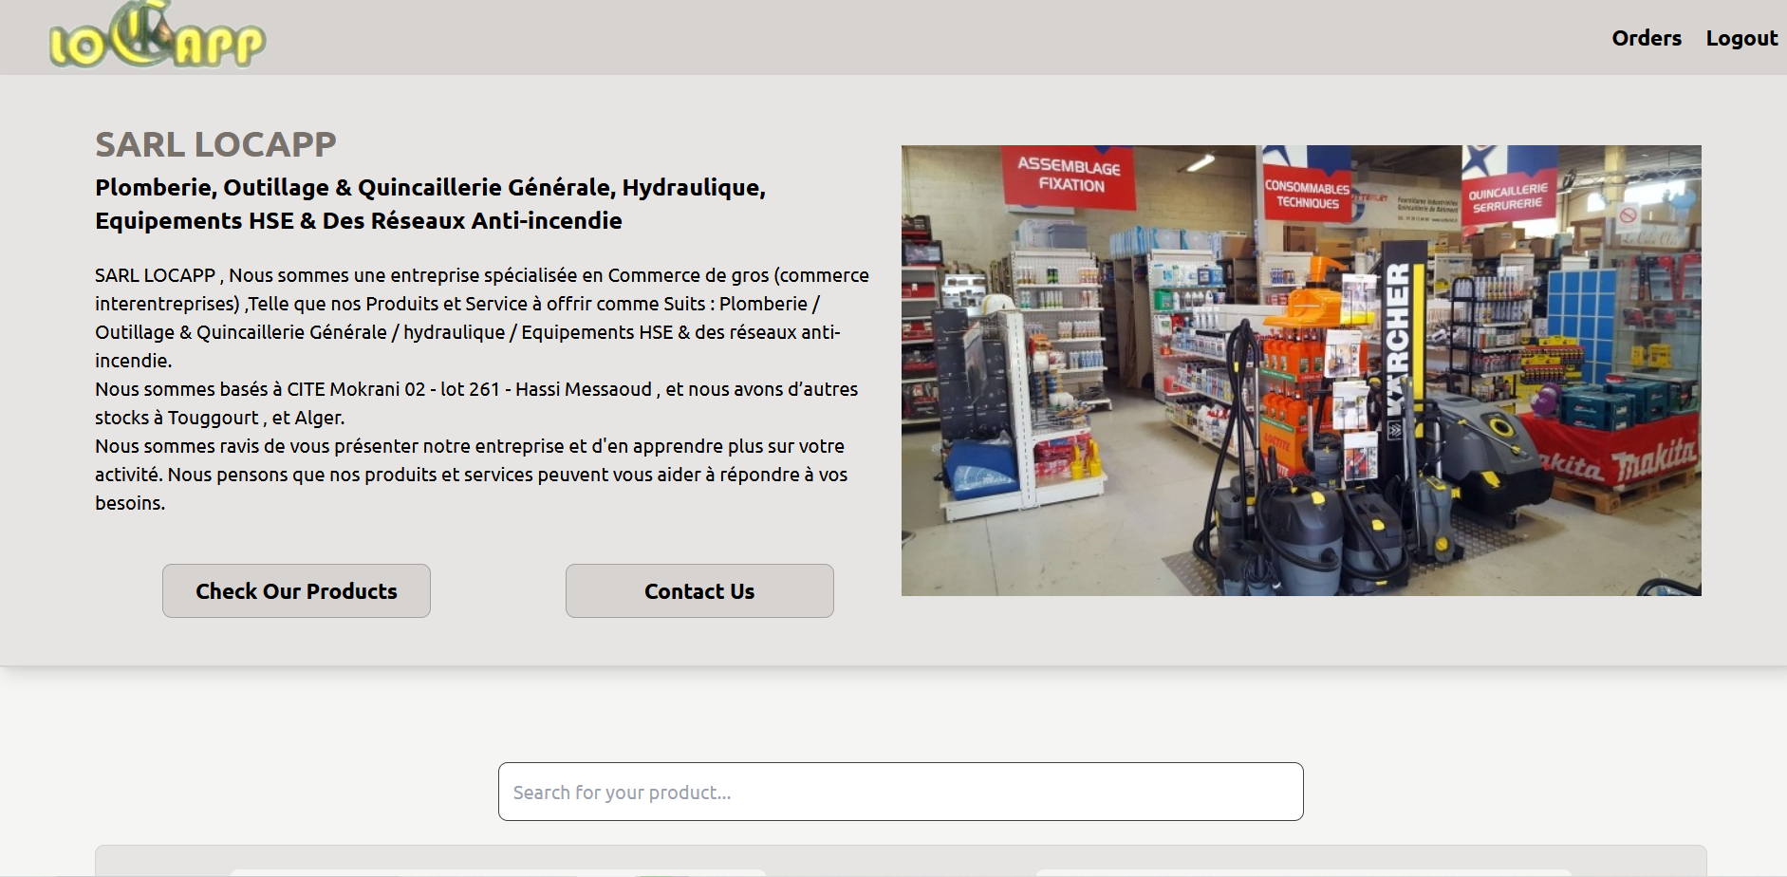Click the white shelving unit in photo
1787x877 pixels.
[x=1058, y=380]
